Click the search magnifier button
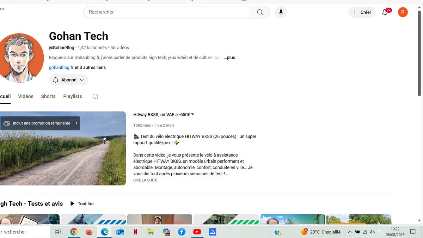423x238 pixels. [x=260, y=12]
